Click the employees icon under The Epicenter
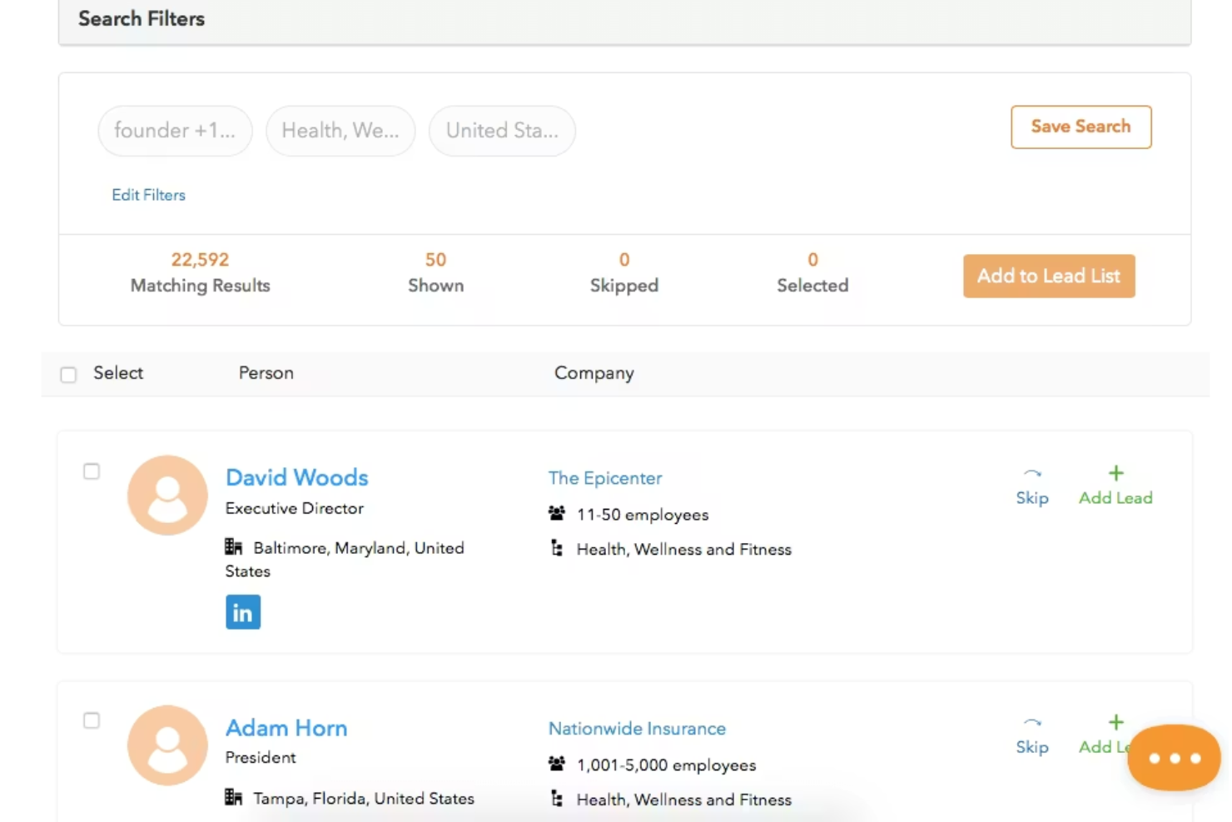The height and width of the screenshot is (822, 1232). coord(557,513)
